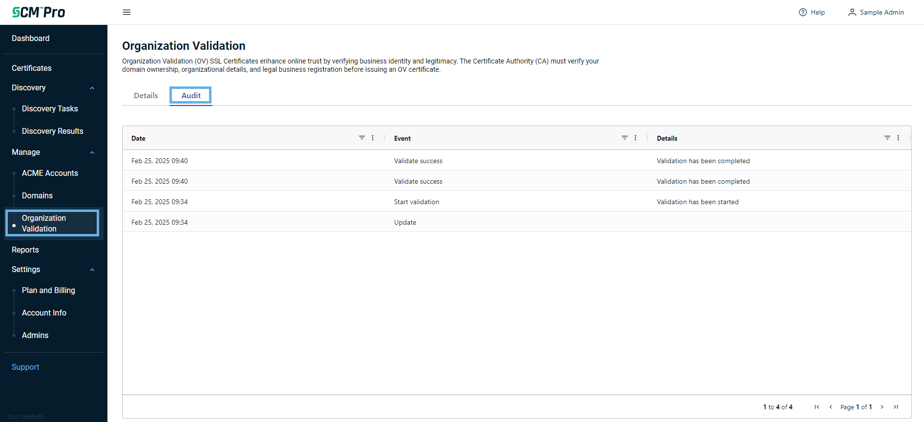Click the Event column filter icon
This screenshot has width=924, height=422.
point(625,138)
